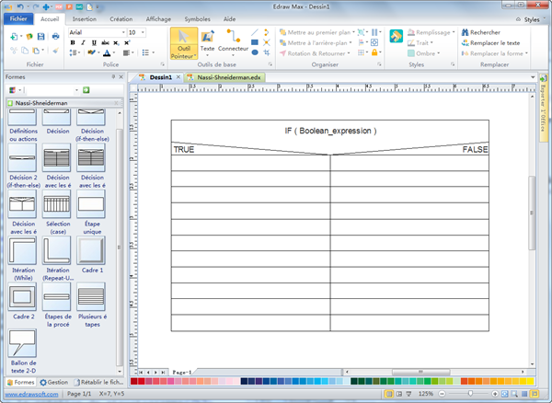Switch to the Insertion ribbon tab
Screen dimensions: 552x403
tap(84, 18)
